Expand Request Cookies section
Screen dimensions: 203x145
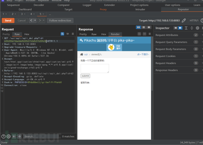pos(178,56)
